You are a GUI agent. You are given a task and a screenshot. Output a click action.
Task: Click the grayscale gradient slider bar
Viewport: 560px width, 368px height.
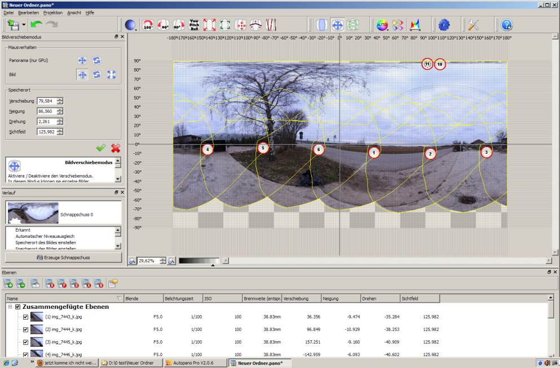tap(199, 260)
